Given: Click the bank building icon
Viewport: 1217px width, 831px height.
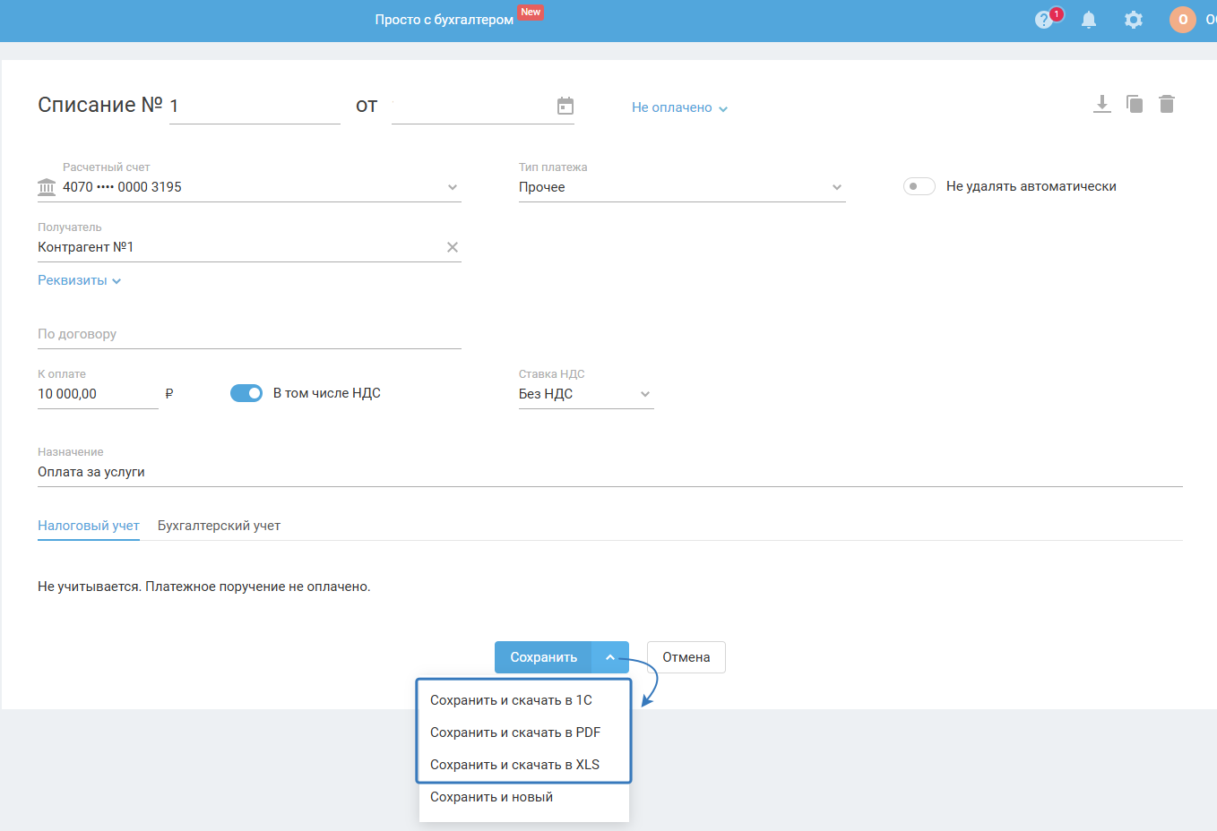Looking at the screenshot, I should 47,187.
